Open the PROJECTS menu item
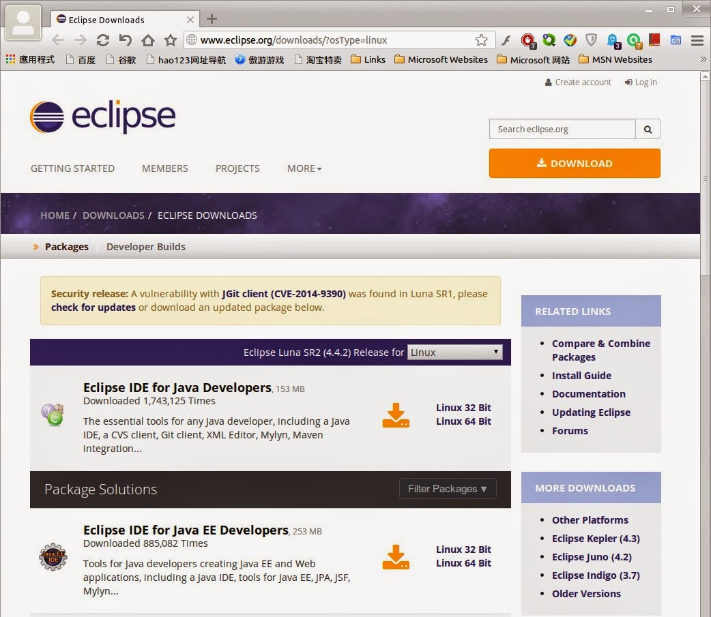Screen dimensions: 711x617 coord(237,168)
